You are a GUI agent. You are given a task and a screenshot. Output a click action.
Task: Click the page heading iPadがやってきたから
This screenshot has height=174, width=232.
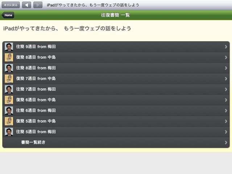point(67,28)
